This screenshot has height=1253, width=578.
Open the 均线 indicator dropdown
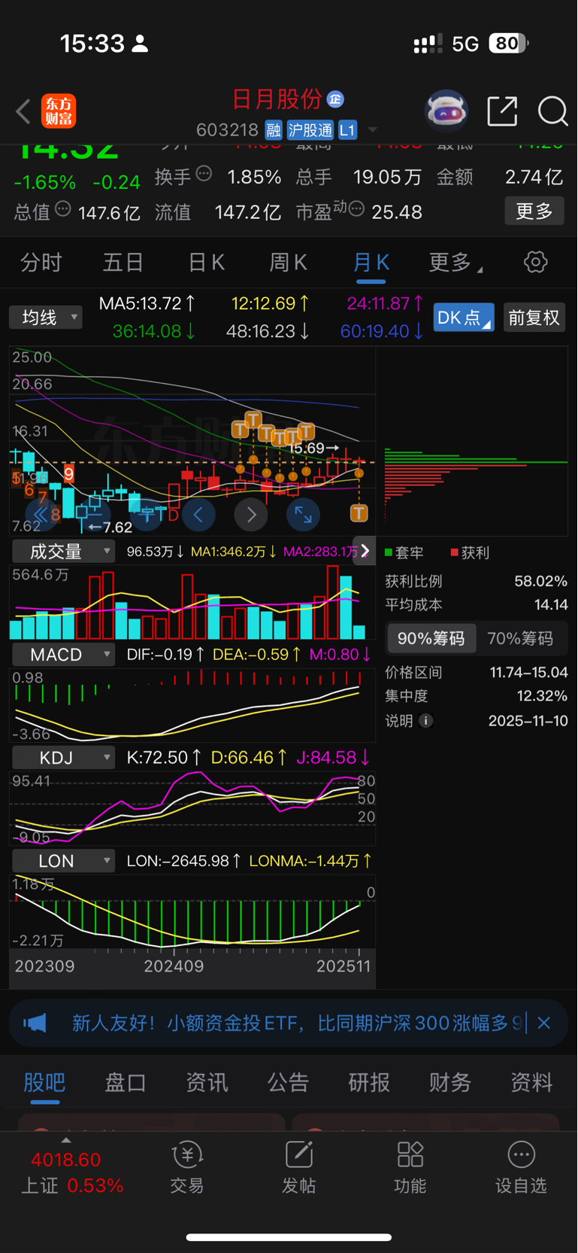tap(46, 318)
